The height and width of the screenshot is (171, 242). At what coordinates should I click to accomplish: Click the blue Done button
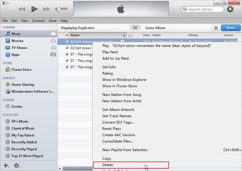[231, 28]
